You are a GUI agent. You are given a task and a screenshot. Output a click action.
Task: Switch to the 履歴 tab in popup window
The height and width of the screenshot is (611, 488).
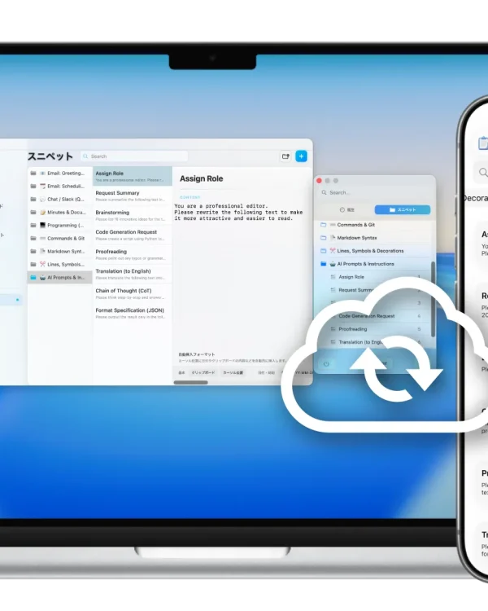[346, 209]
